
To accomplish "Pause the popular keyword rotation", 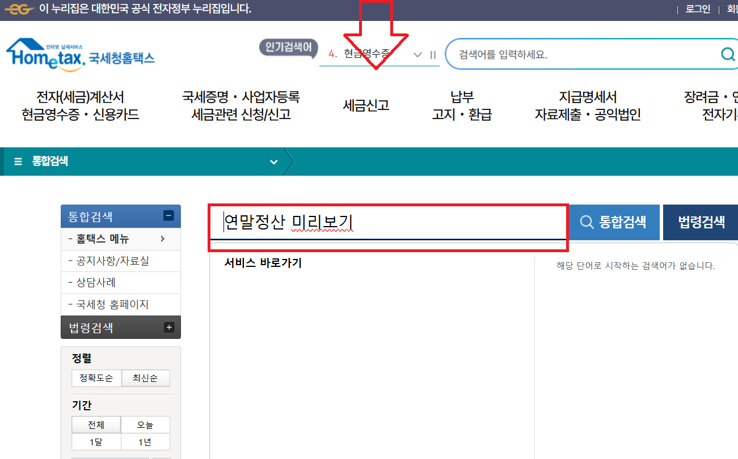I will 433,55.
